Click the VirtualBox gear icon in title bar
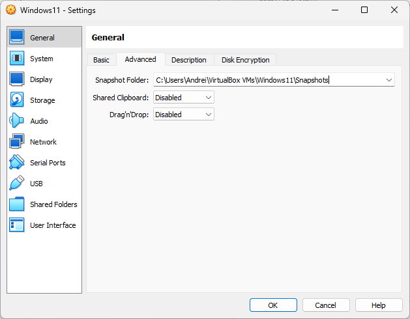 pyautogui.click(x=10, y=10)
